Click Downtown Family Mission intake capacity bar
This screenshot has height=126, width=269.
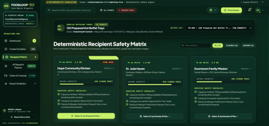223,82
